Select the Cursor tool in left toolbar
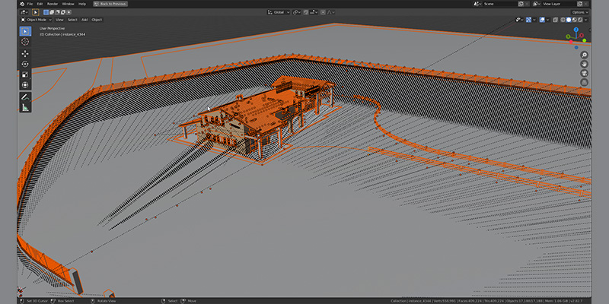 click(x=25, y=42)
